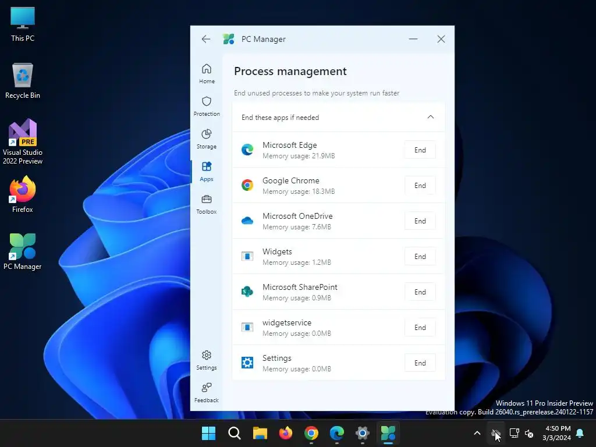
Task: Select the Visual Studio 2022 Preview shortcut
Action: (23, 141)
